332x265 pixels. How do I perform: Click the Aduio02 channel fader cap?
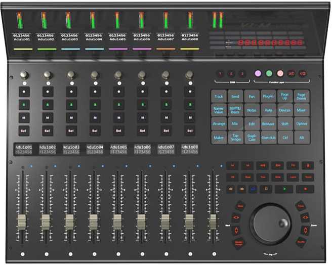pyautogui.click(x=46, y=221)
